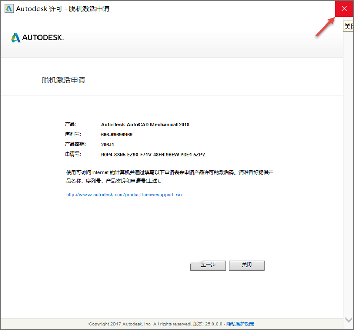Close the window with the red X
The width and height of the screenshot is (354, 330).
[x=344, y=8]
